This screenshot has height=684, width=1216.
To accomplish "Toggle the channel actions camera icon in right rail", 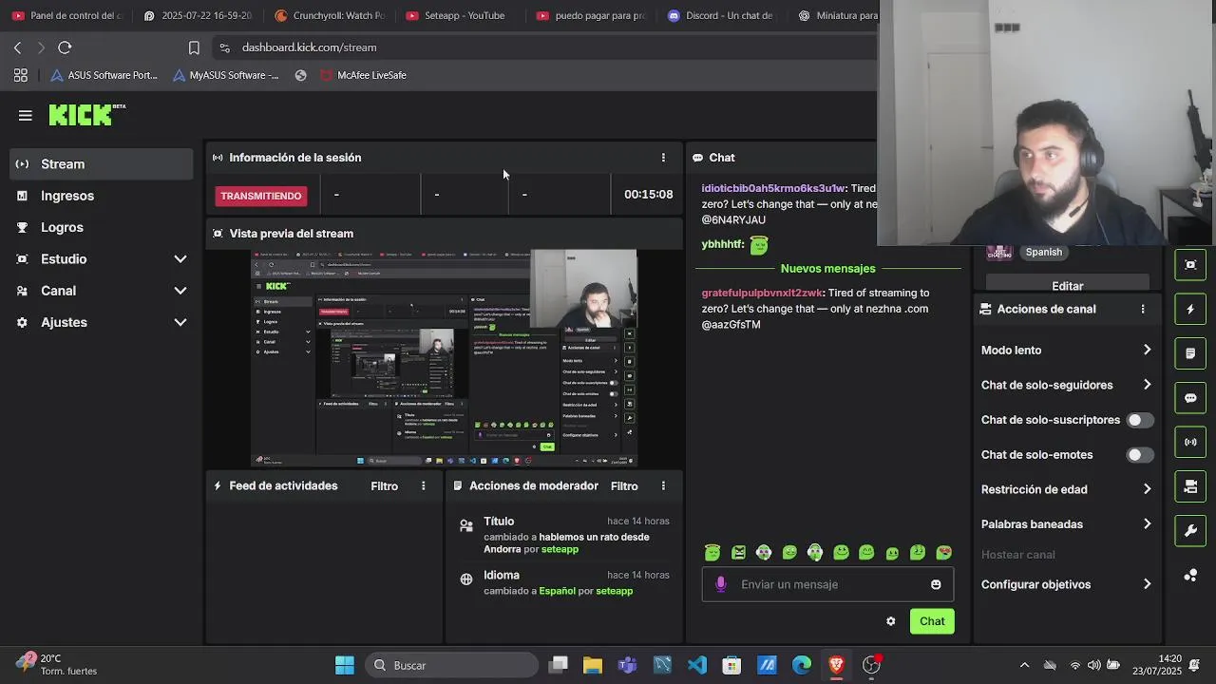I will (1190, 486).
